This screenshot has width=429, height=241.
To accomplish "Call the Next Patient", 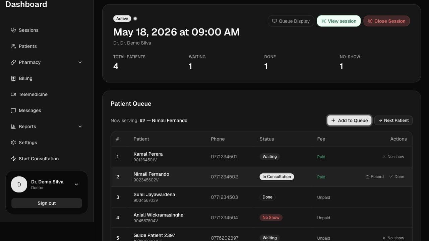I will [393, 120].
